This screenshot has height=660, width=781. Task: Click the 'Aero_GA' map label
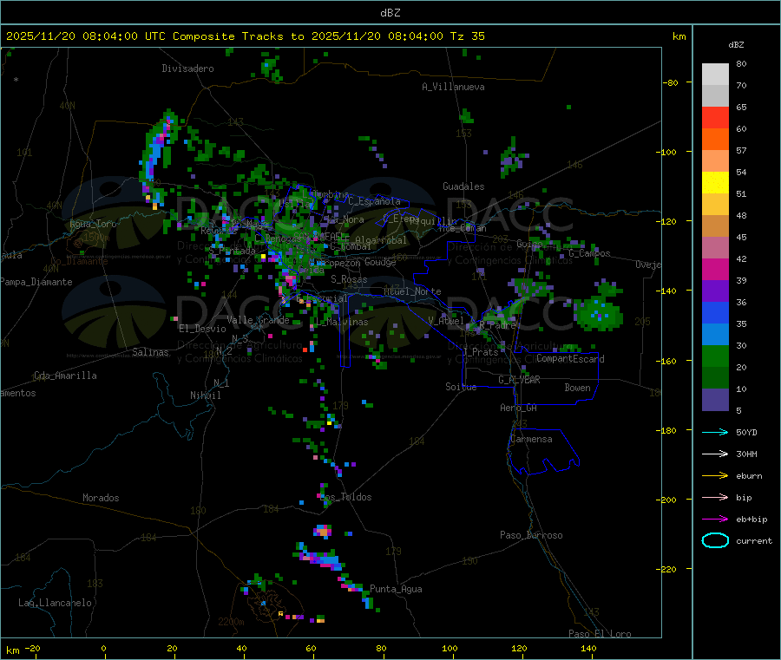coord(519,408)
